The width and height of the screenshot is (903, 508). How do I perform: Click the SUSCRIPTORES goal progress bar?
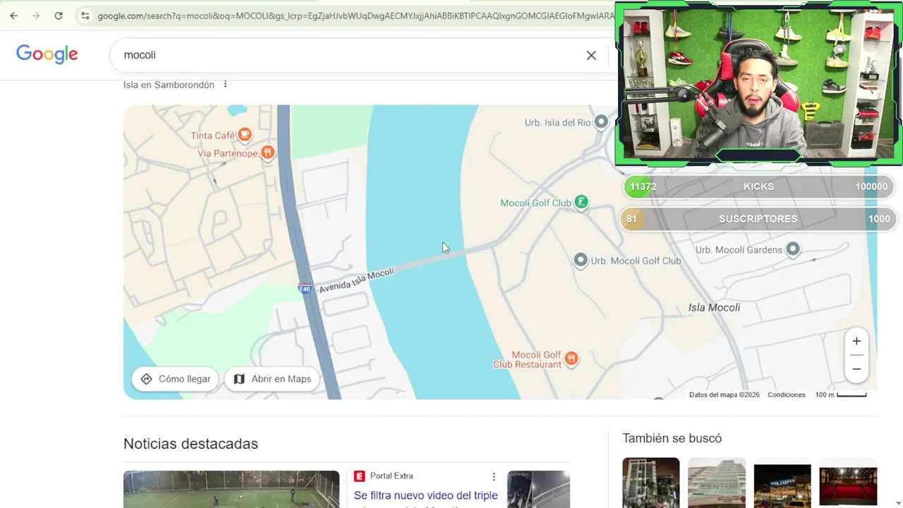(x=758, y=219)
